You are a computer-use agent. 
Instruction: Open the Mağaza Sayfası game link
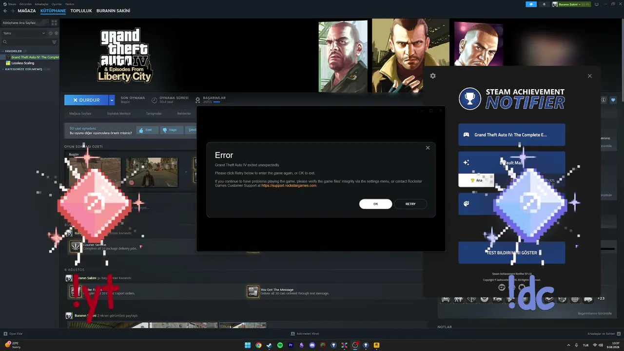(80, 114)
